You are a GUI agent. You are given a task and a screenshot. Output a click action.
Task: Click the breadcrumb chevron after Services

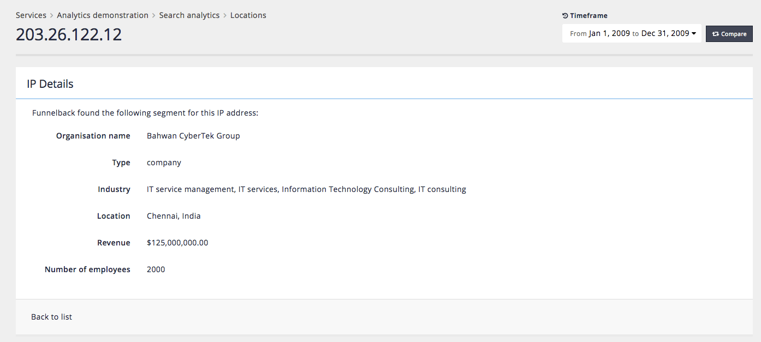(52, 16)
